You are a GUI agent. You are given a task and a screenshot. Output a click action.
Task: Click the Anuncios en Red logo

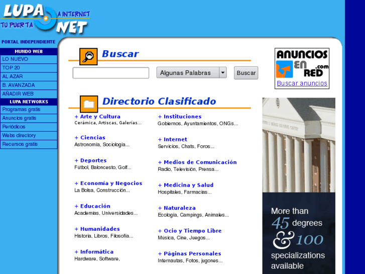coord(302,64)
